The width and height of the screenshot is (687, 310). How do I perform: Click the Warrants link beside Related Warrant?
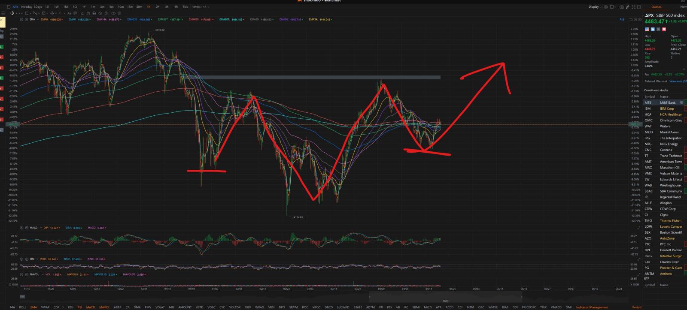click(x=678, y=81)
